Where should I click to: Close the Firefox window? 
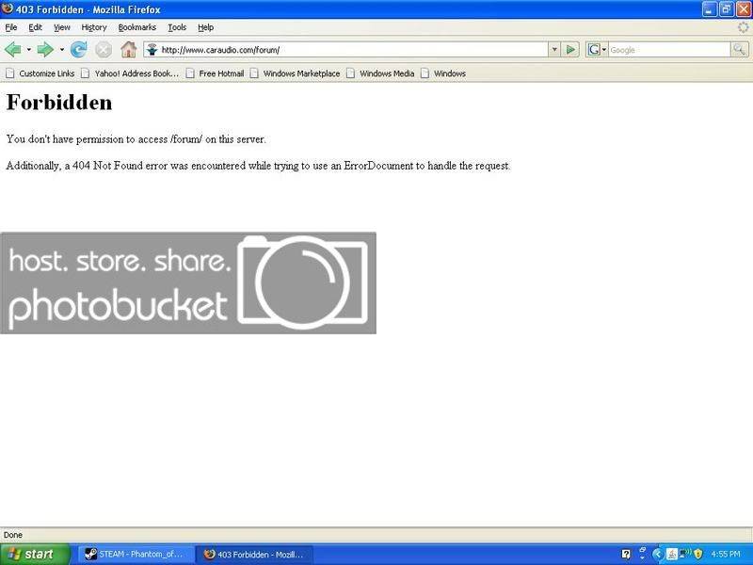[743, 9]
